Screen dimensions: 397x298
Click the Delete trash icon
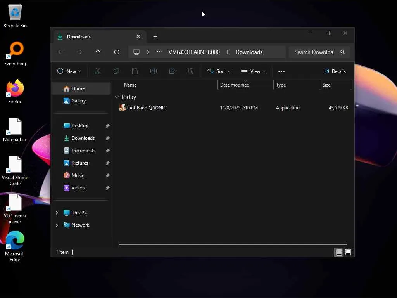point(191,71)
